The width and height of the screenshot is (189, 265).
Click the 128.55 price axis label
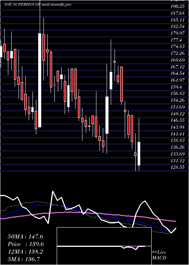click(x=178, y=167)
